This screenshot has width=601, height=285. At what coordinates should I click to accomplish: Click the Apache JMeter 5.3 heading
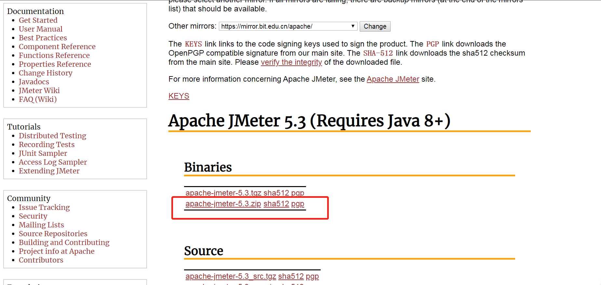[309, 121]
